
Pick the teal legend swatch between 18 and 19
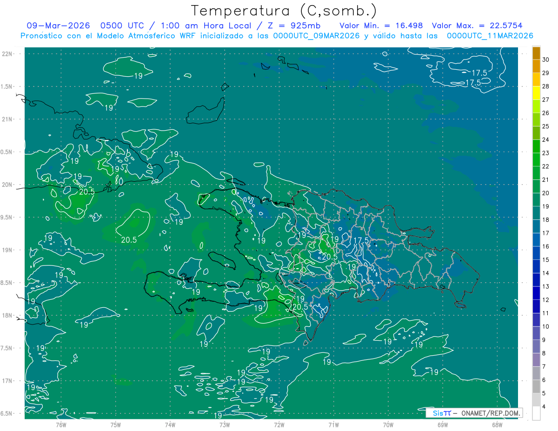536,213
